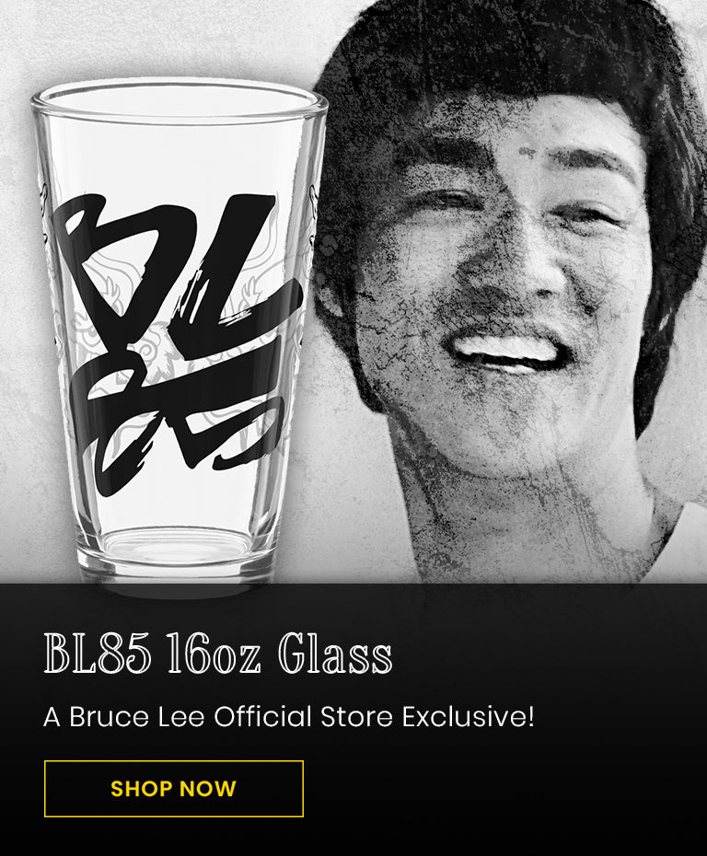Select the BL85 text in the heading
The height and width of the screenshot is (856, 707).
point(98,654)
